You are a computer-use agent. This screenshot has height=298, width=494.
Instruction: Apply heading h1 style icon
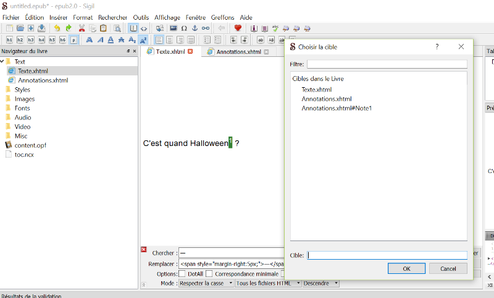[9, 40]
